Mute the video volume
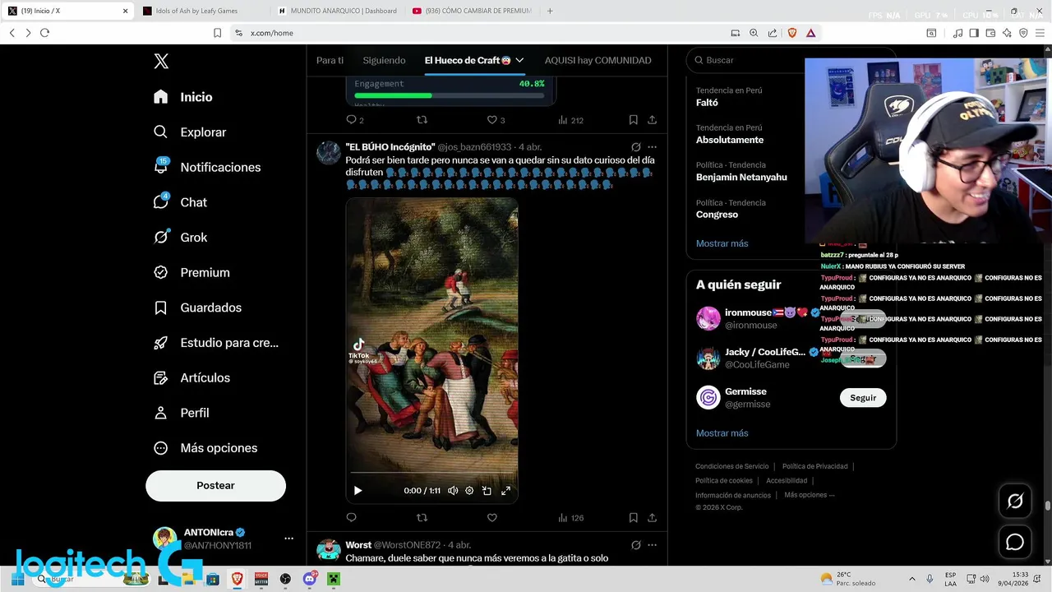1052x592 pixels. [x=453, y=490]
